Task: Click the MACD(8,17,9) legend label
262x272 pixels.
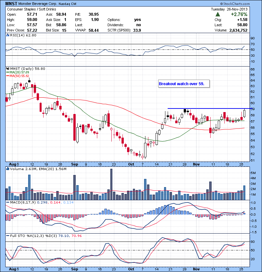Action: coord(23,202)
